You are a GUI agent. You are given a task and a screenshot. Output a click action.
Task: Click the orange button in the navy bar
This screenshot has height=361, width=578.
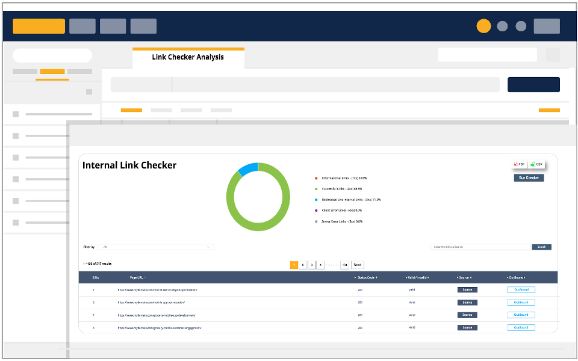39,26
